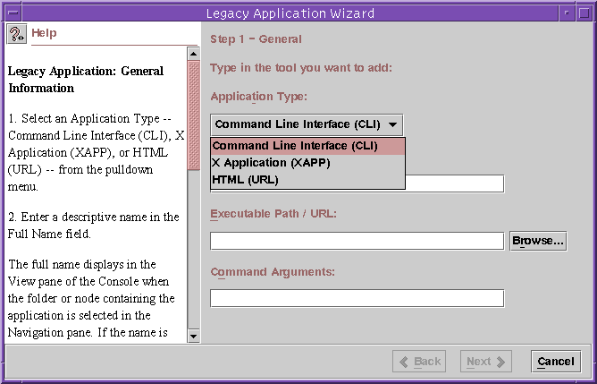Focus the Command Arguments text field
This screenshot has height=384, width=597.
tap(357, 299)
